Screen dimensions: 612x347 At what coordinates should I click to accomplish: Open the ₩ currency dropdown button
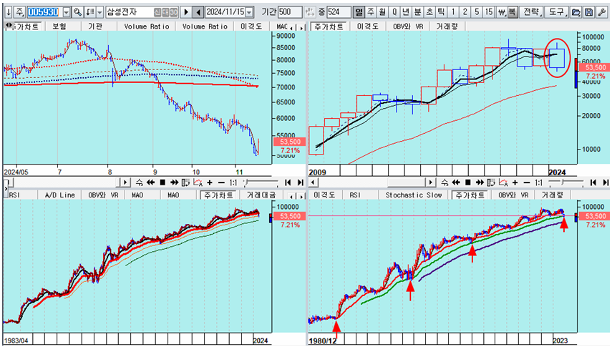[502, 12]
